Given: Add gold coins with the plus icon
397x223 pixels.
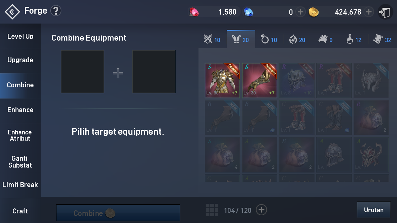Looking at the screenshot, I should coord(368,12).
